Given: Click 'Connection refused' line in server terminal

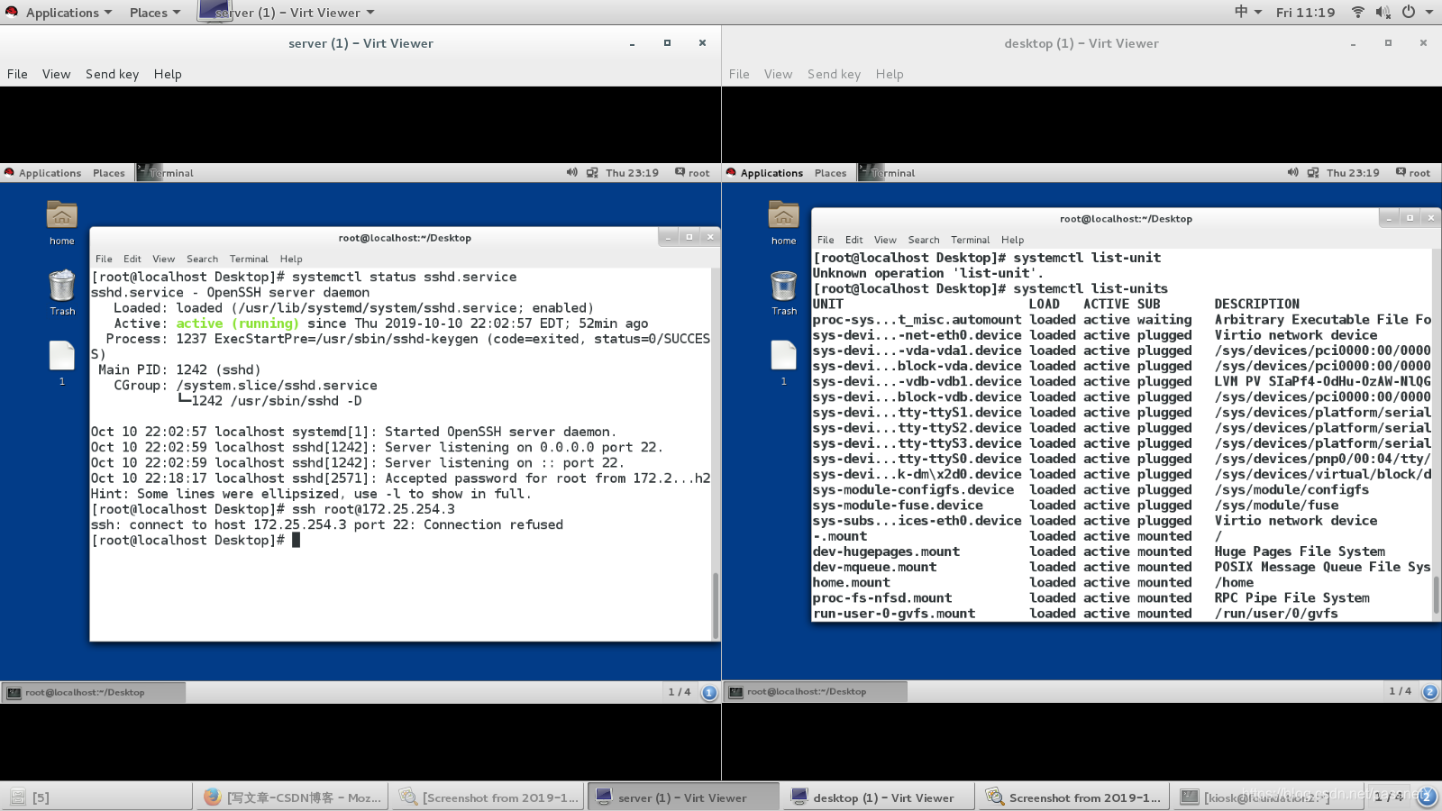Looking at the screenshot, I should 326,524.
